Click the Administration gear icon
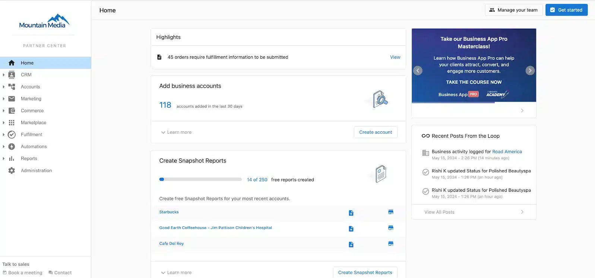This screenshot has height=278, width=595. pos(12,170)
